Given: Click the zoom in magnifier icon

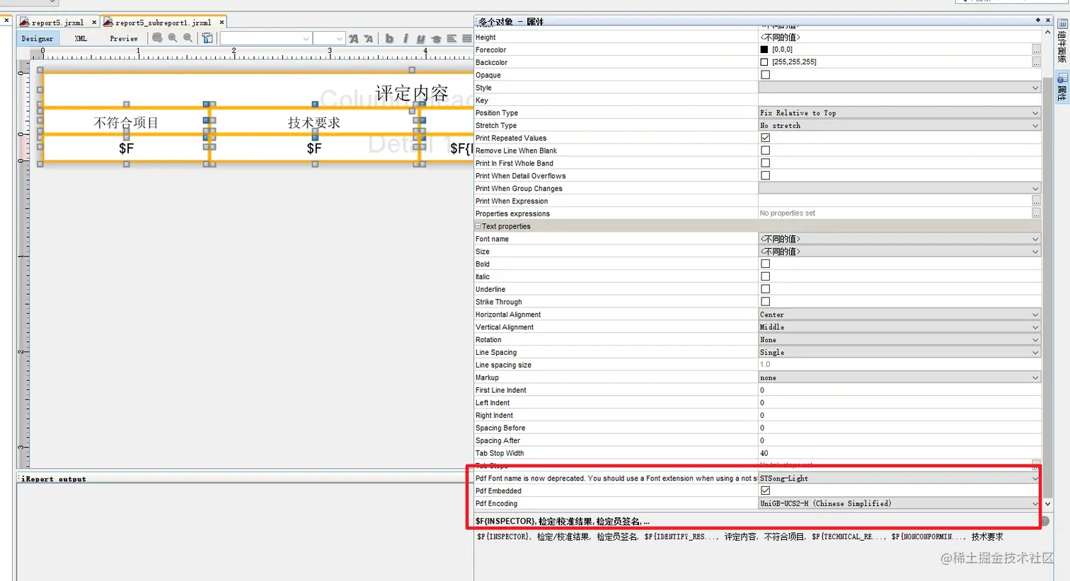Looking at the screenshot, I should pyautogui.click(x=173, y=38).
